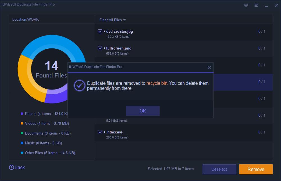
Task: Deselect the .htaccess checkbox
Action: [x=100, y=132]
